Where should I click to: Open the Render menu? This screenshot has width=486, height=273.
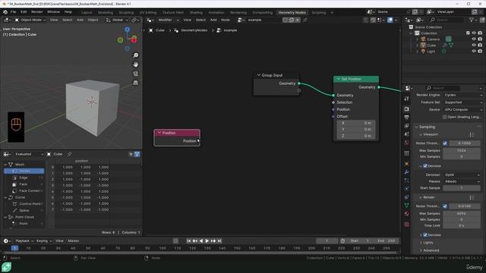37,12
